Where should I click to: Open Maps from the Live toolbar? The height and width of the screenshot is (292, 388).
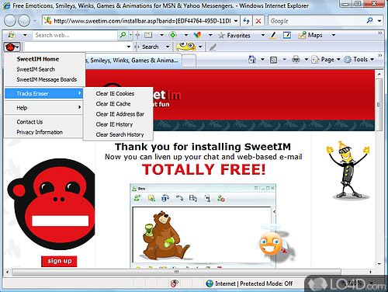310,35
